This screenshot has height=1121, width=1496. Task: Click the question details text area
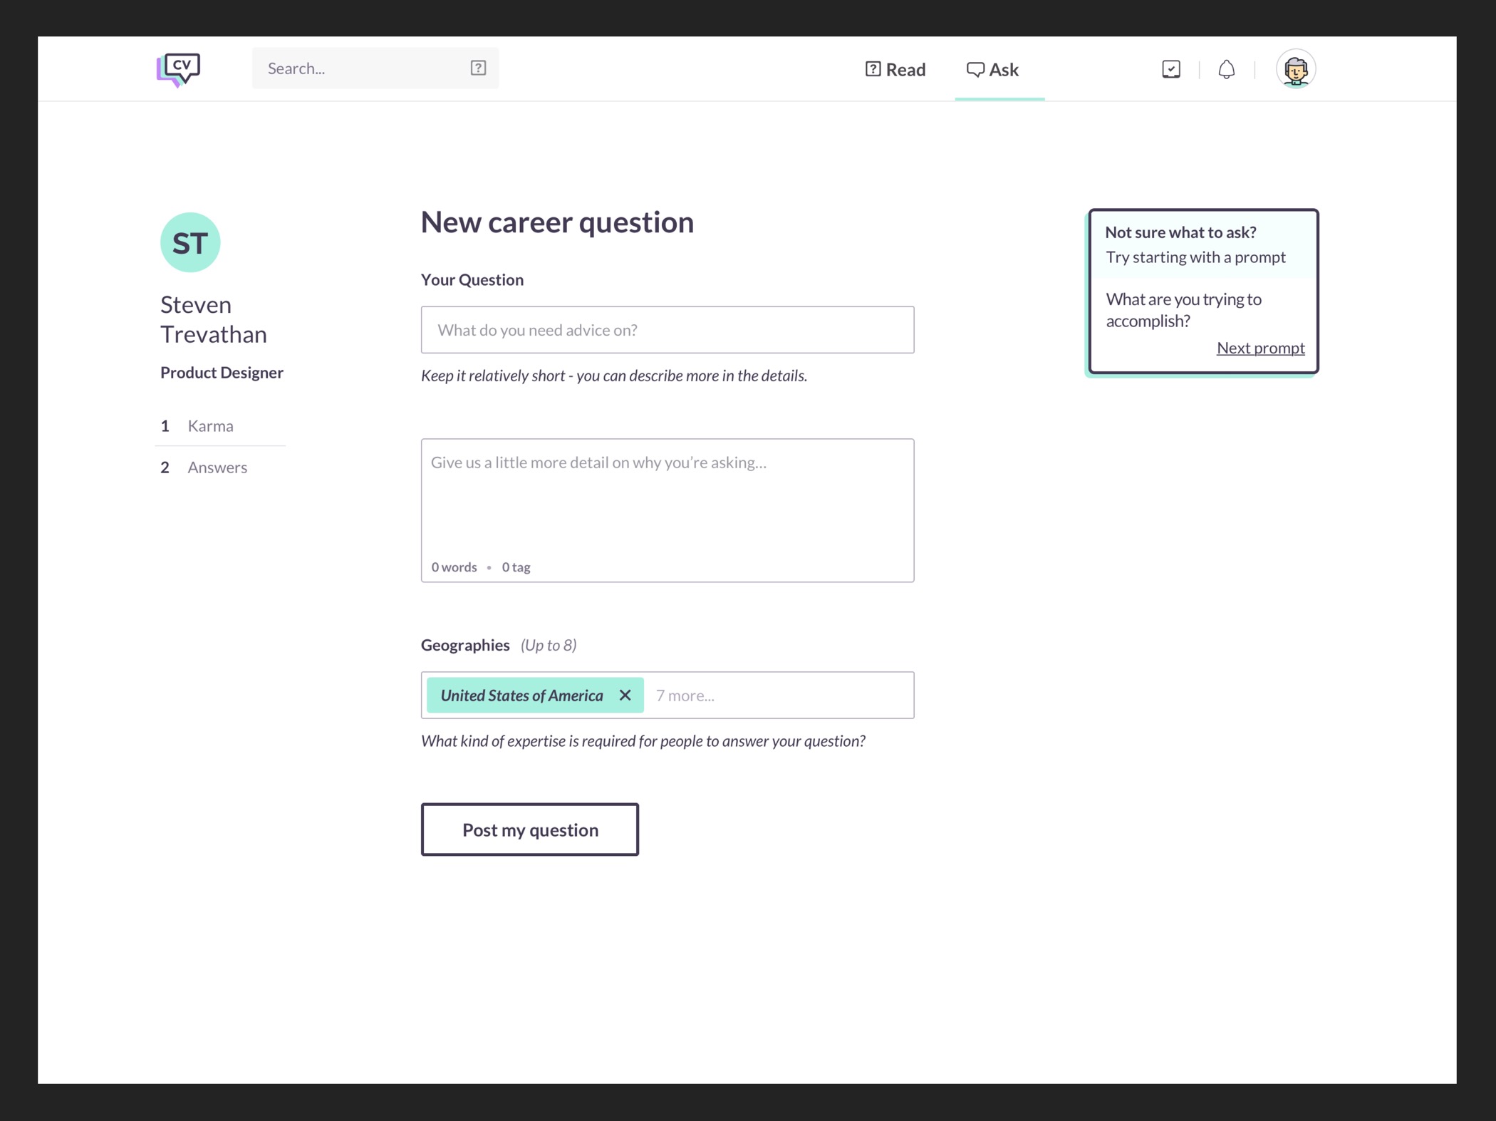coord(667,502)
